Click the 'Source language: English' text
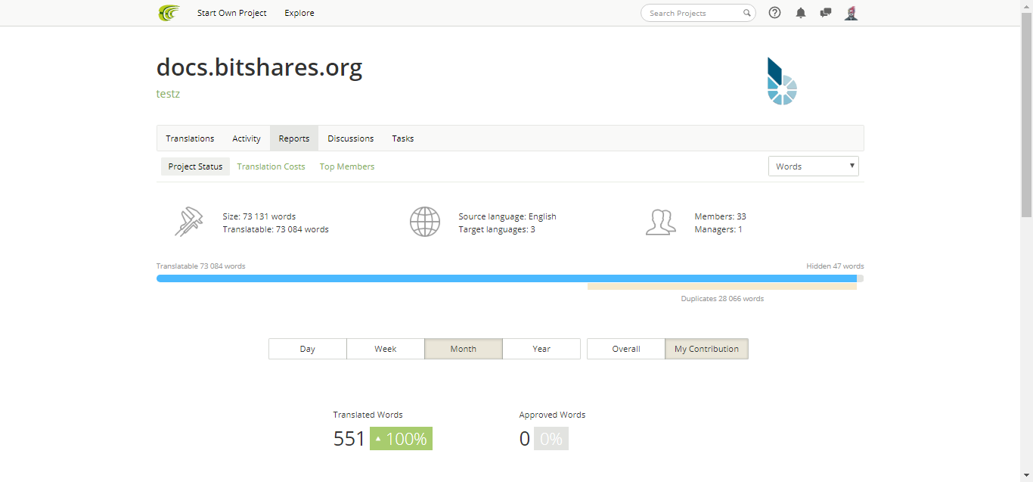Screen dimensions: 1033x482 [x=507, y=216]
